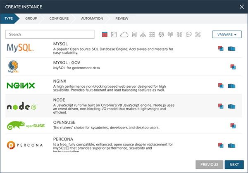Go to the TYPE wizard step
Viewport: 248px width, 173px height.
pos(9,19)
